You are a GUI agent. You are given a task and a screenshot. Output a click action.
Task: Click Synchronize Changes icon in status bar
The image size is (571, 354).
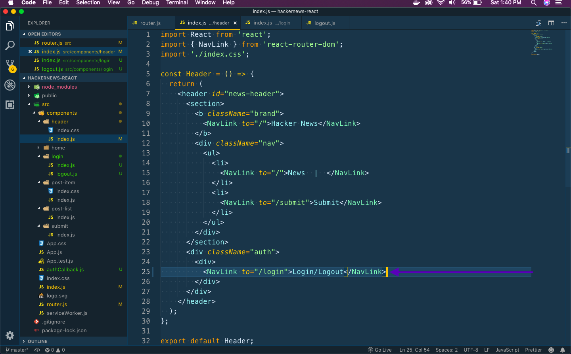[37, 350]
